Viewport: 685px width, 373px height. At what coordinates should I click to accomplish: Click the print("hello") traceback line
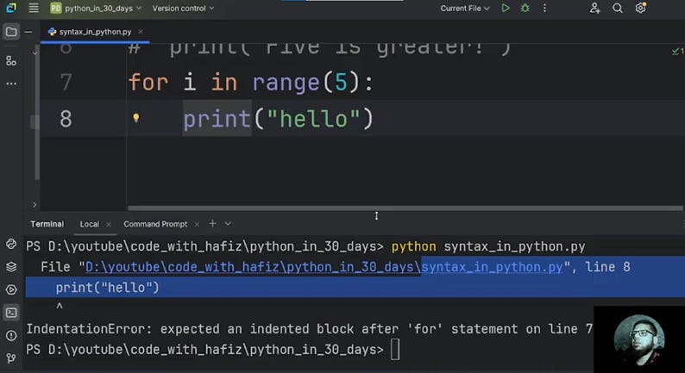pyautogui.click(x=107, y=288)
